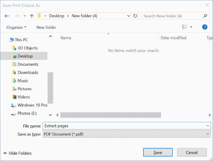Screen dimensions: 213x161
Task: Go up one folder level
Action: tap(32, 16)
